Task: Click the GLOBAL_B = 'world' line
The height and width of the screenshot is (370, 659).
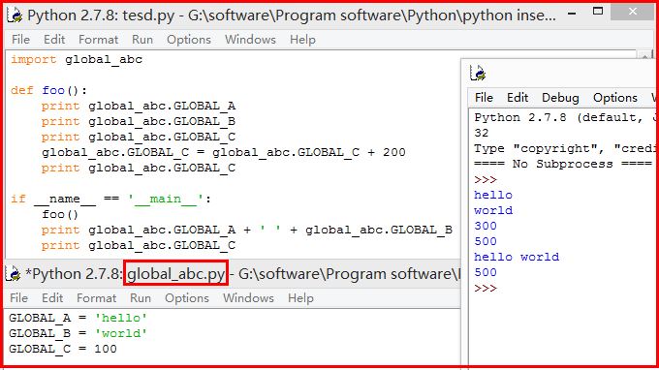Action: (78, 333)
